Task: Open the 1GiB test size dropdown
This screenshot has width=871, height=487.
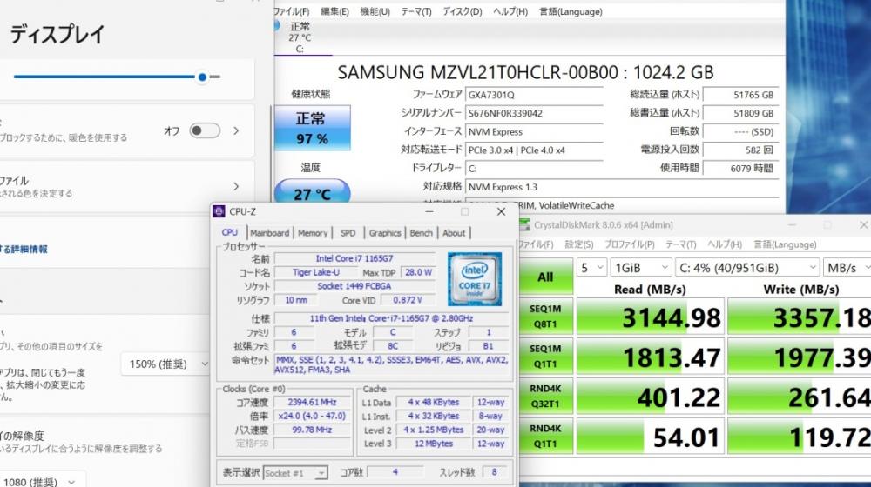Action: coord(640,268)
